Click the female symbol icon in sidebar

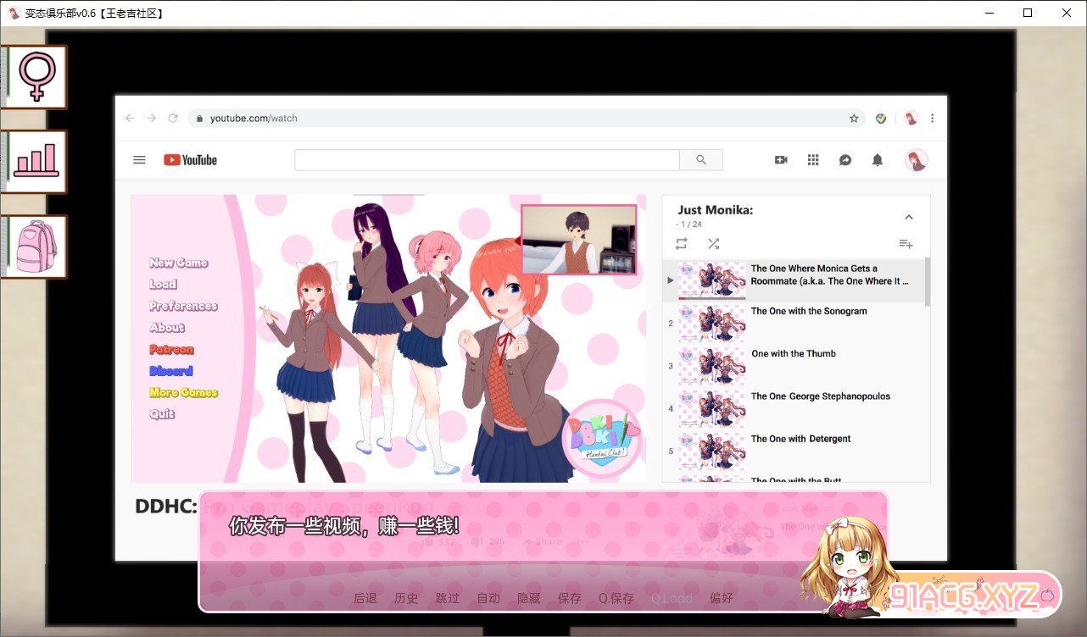pos(36,77)
